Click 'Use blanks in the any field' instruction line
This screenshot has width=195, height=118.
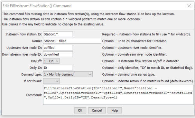tap(53, 24)
